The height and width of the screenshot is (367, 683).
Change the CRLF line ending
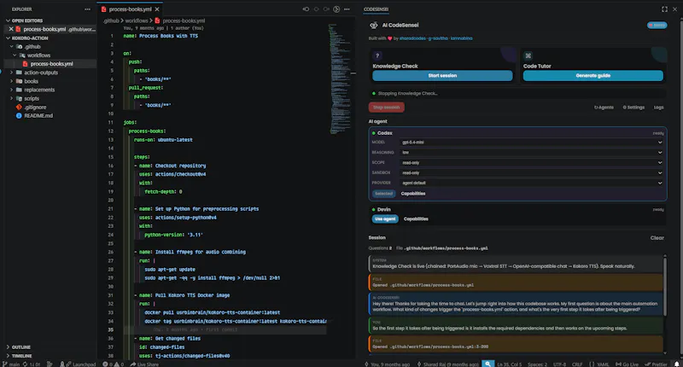click(577, 364)
